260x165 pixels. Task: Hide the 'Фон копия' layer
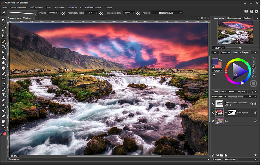click(x=214, y=113)
